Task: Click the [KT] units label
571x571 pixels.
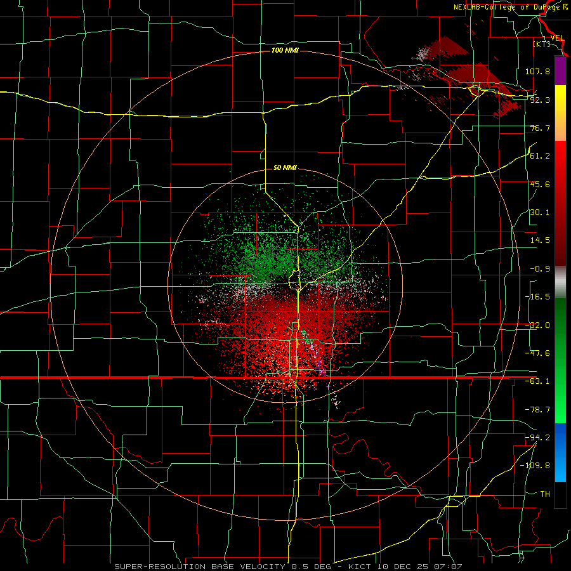Action: (542, 44)
